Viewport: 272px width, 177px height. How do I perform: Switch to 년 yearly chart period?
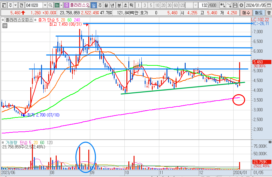[112, 5]
